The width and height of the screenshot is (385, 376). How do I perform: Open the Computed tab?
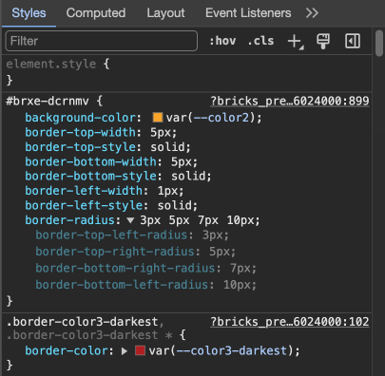coord(96,13)
